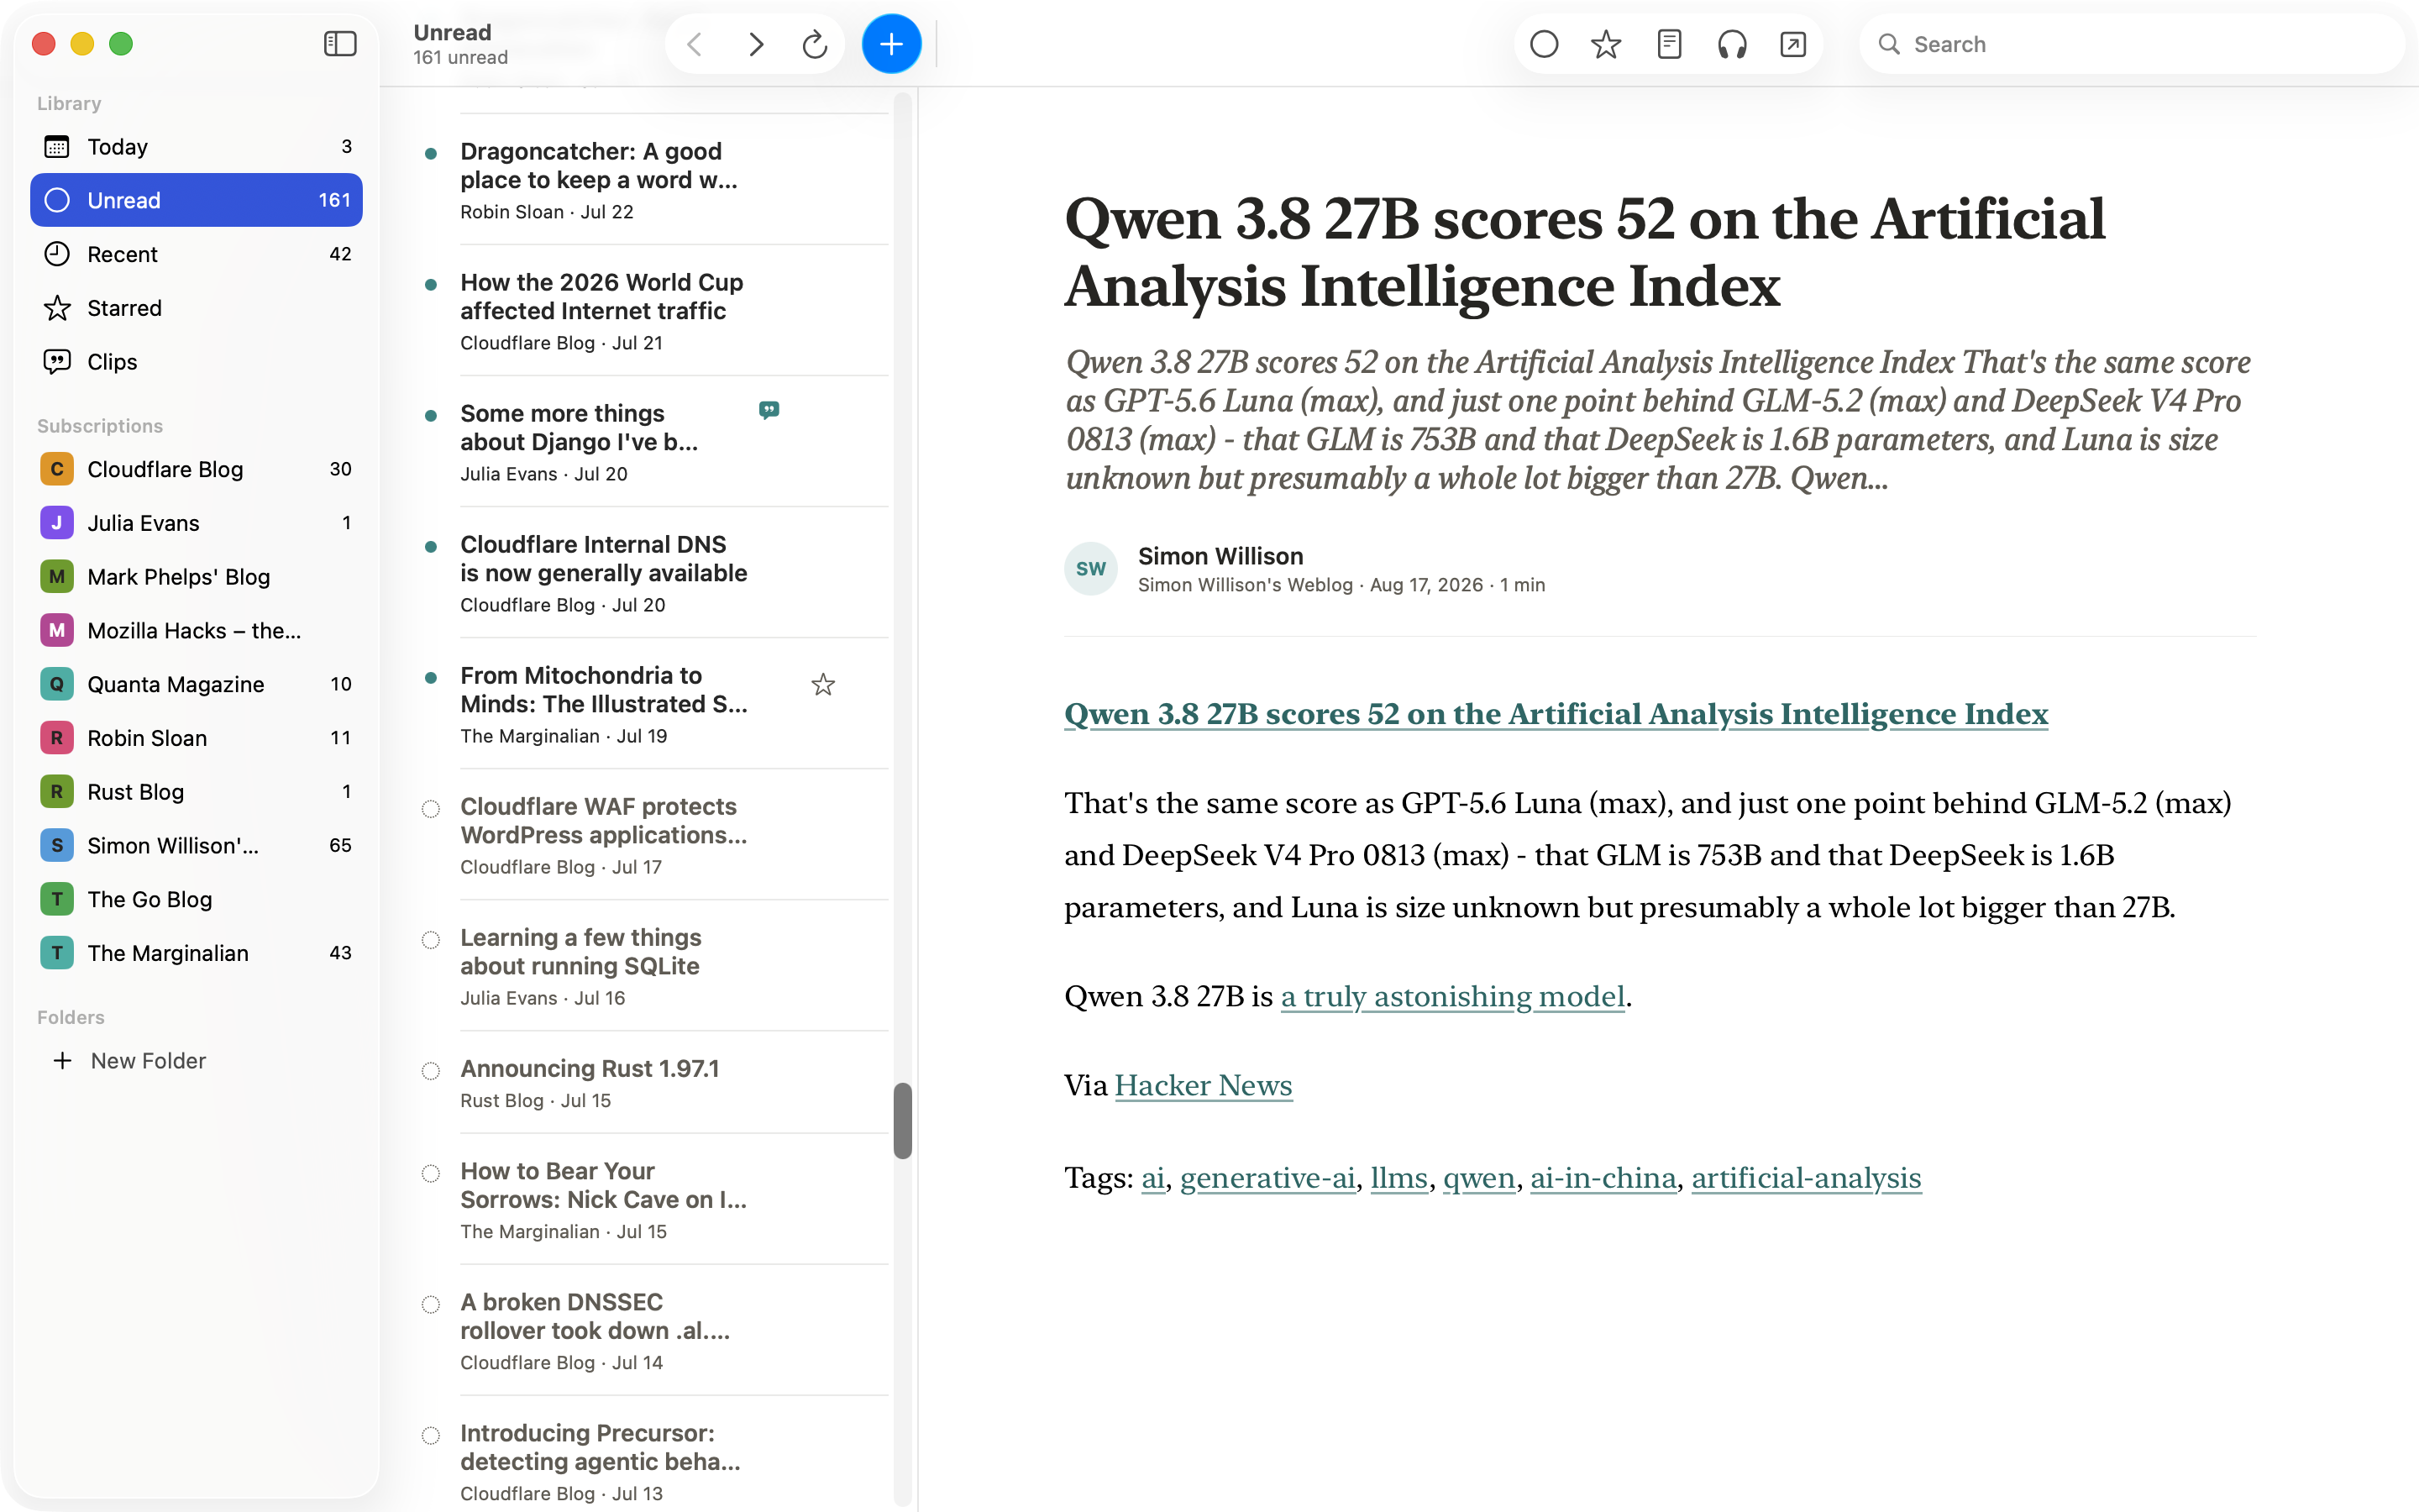Viewport: 2419px width, 1512px height.
Task: Click the Clips quote bubble icon
Action: [x=57, y=362]
